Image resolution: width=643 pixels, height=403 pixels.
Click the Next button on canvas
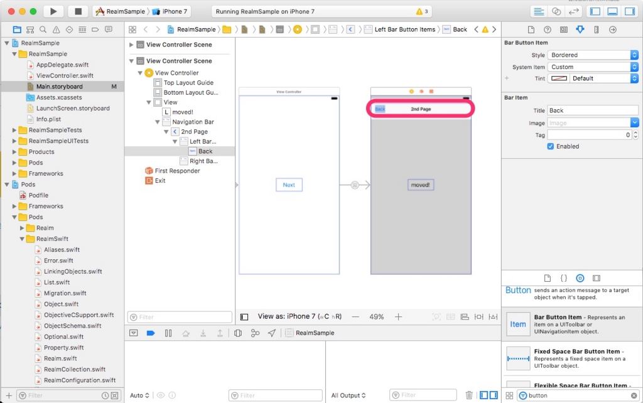(x=289, y=185)
